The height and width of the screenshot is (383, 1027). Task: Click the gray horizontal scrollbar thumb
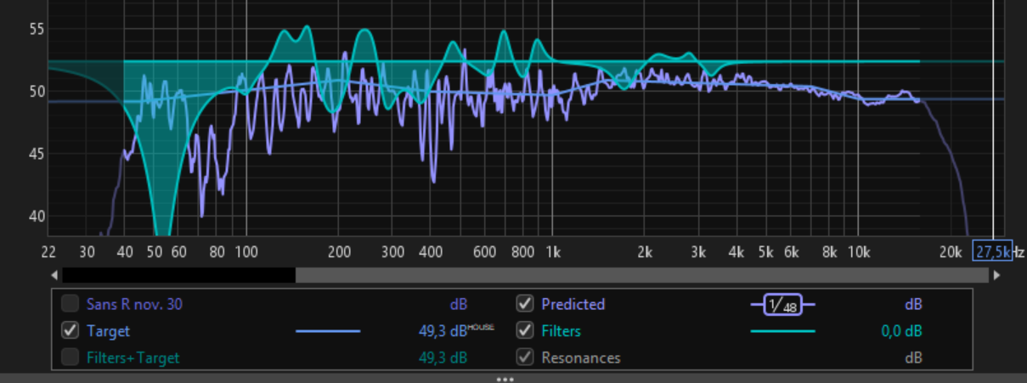coord(641,275)
